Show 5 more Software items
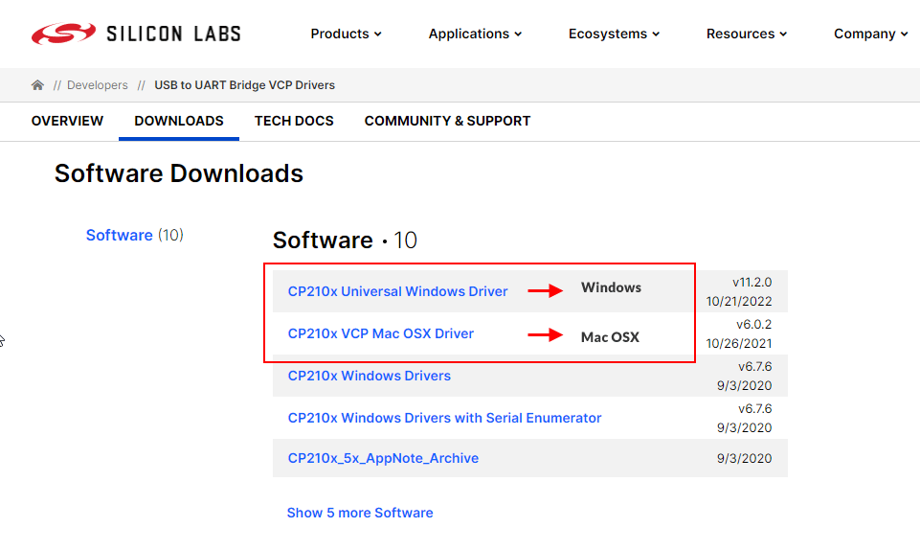 [360, 513]
